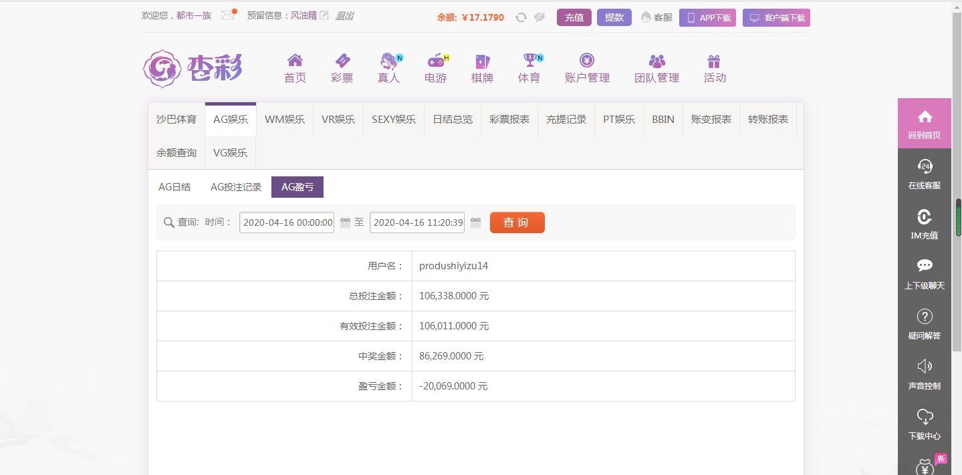Select the winnings value 86,269.0000 元
Screen dimensions: 962x475
(451, 356)
